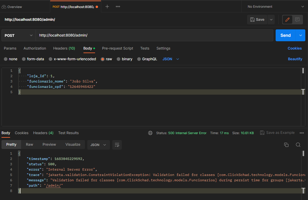Viewport: 308px width, 200px height.
Task: Expand the No Environment selector
Action: pyautogui.click(x=276, y=7)
